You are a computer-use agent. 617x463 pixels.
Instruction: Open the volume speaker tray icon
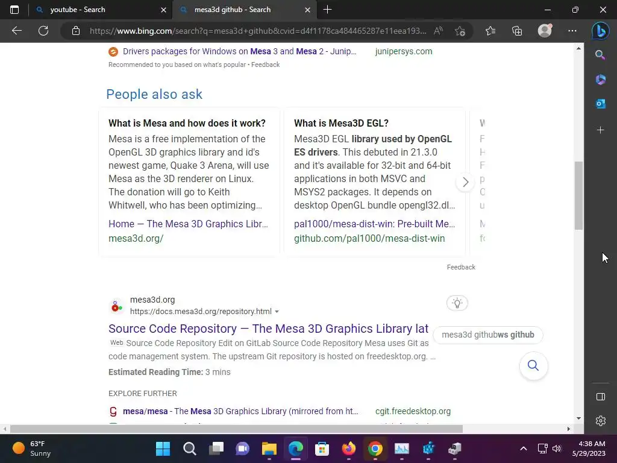556,449
